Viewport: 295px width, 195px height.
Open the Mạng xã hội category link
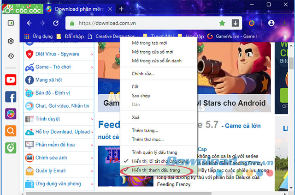[x=48, y=80]
